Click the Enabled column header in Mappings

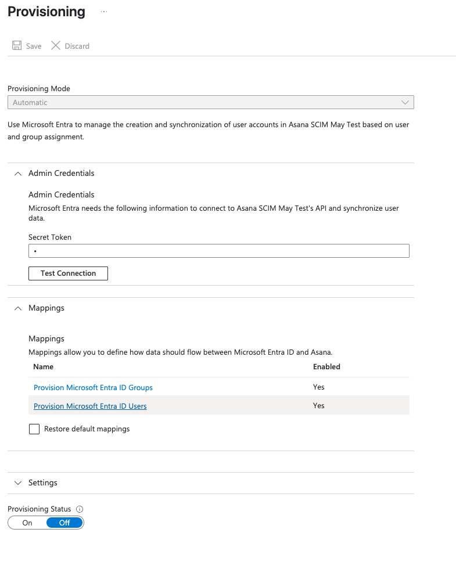point(326,367)
